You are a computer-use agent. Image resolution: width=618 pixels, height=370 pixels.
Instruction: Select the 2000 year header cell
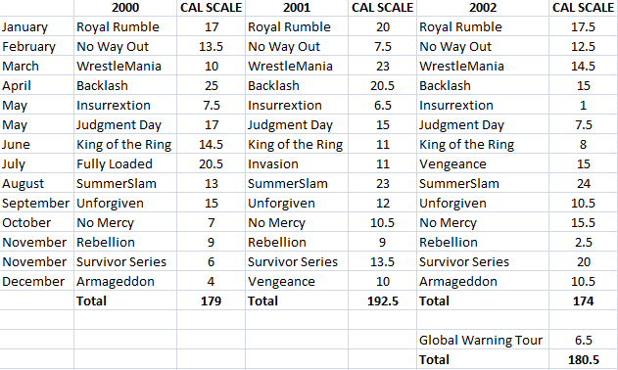(x=125, y=8)
